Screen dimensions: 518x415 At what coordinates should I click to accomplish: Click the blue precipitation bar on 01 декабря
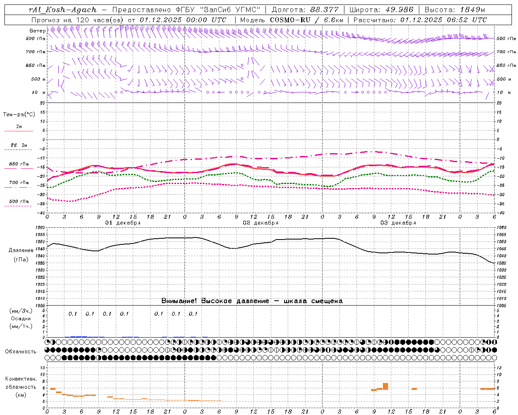(x=79, y=336)
